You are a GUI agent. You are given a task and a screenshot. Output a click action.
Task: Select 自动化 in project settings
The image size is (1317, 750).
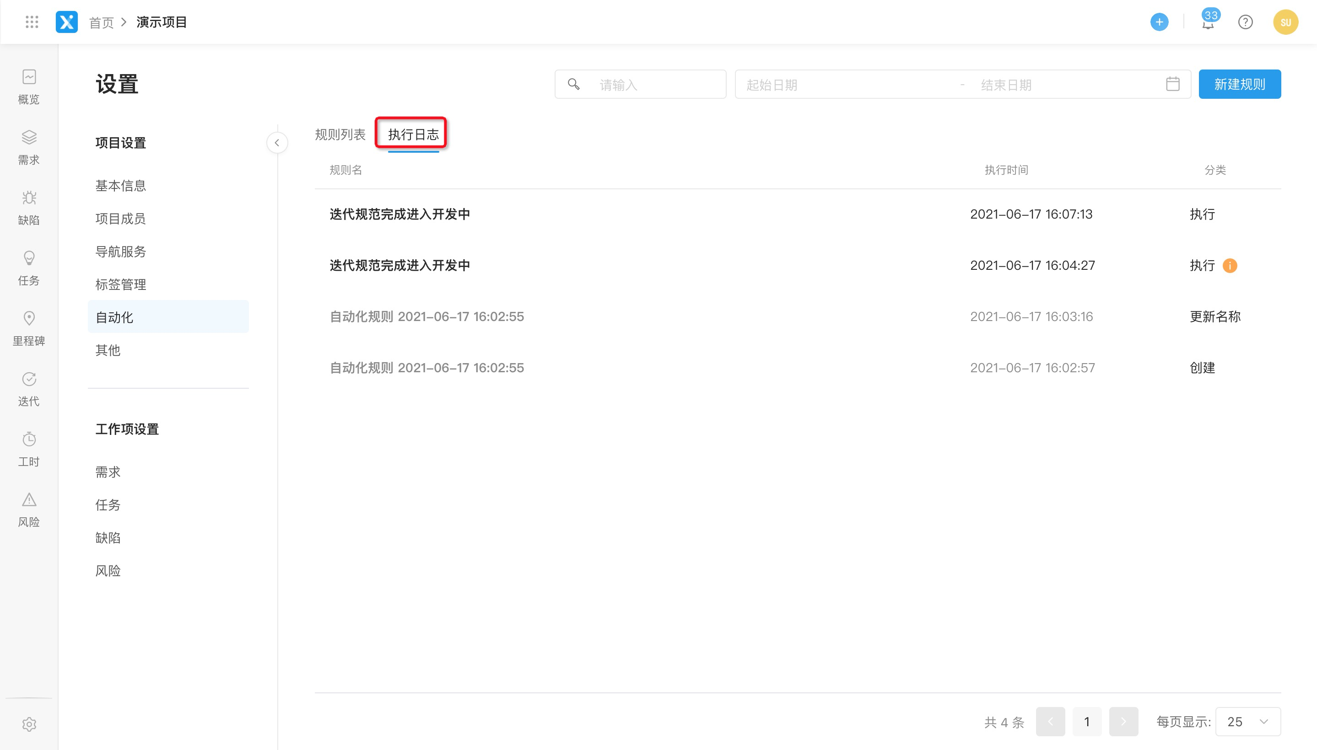(x=168, y=317)
